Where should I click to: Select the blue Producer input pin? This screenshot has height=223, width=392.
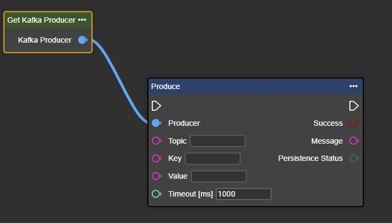pyautogui.click(x=156, y=123)
